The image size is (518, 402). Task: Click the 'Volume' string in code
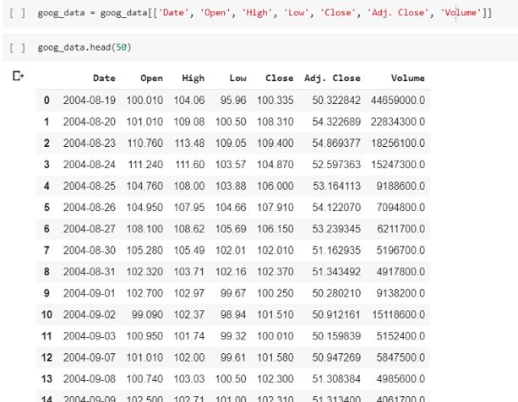[461, 13]
